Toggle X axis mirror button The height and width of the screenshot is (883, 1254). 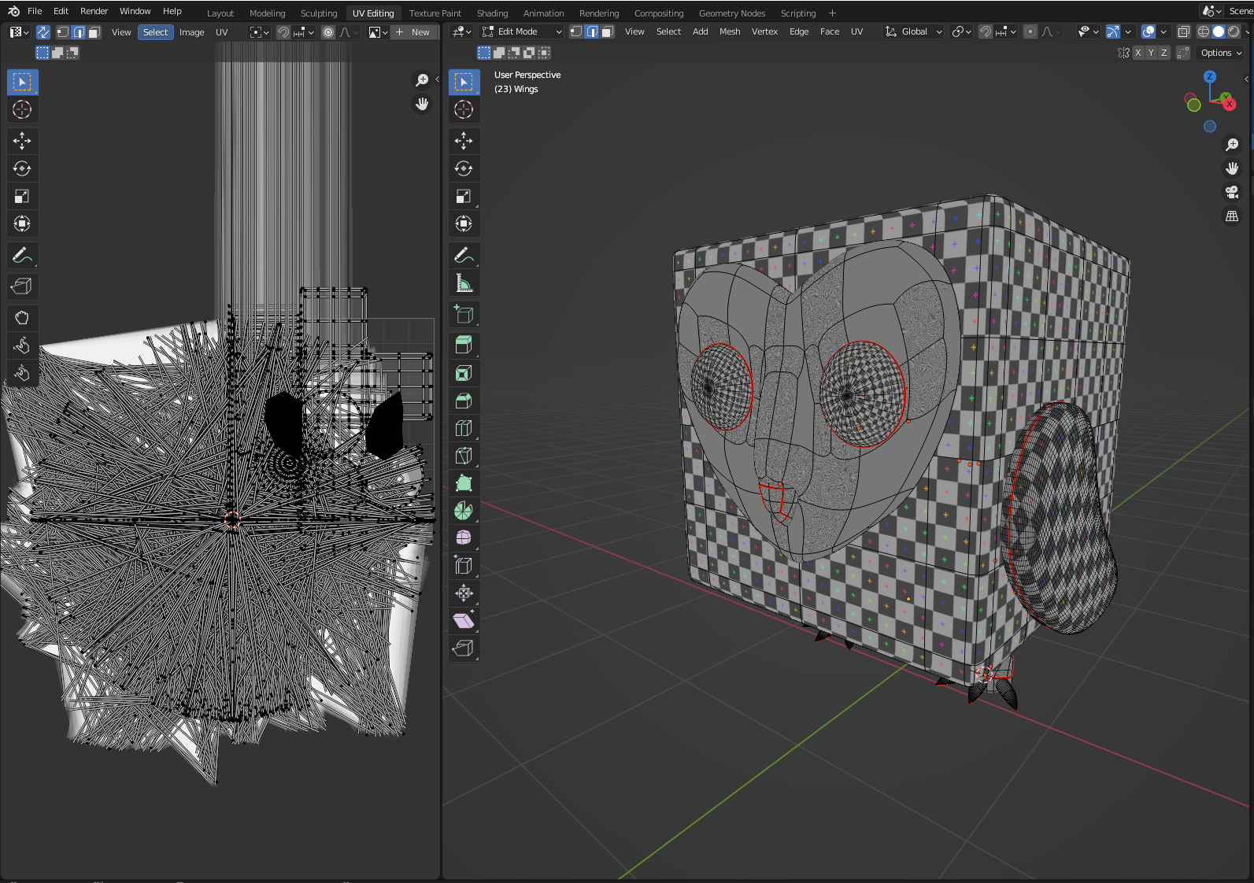click(1137, 53)
